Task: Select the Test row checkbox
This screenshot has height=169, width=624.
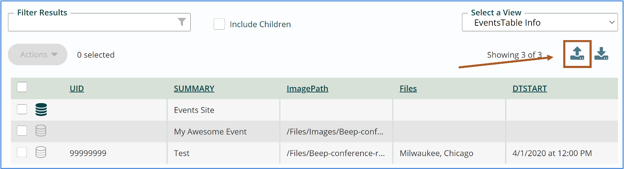Action: click(22, 152)
